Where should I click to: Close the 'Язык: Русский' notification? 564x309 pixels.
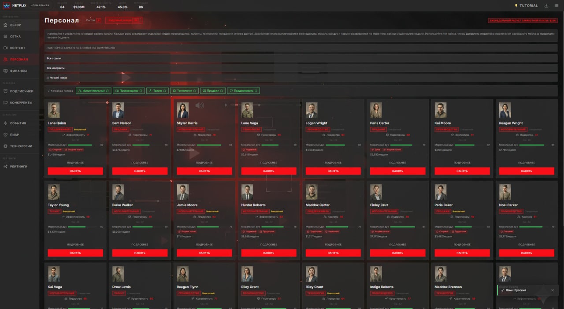pyautogui.click(x=553, y=290)
